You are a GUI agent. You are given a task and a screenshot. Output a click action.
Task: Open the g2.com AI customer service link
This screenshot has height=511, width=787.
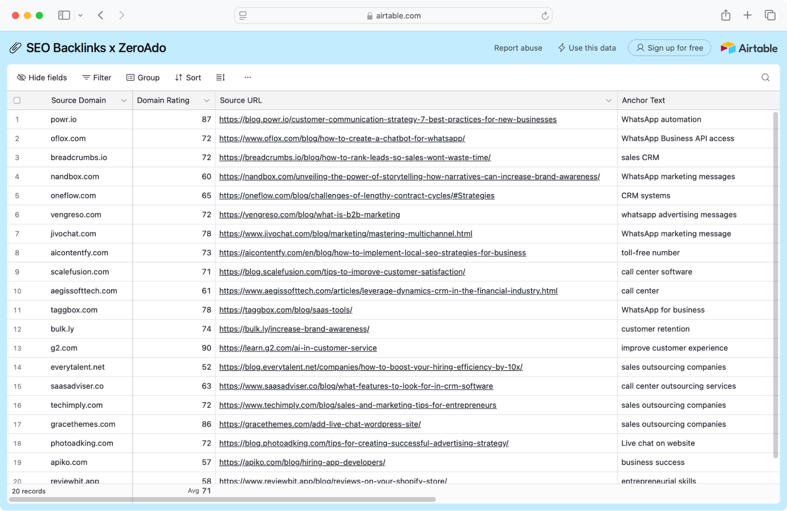(298, 348)
